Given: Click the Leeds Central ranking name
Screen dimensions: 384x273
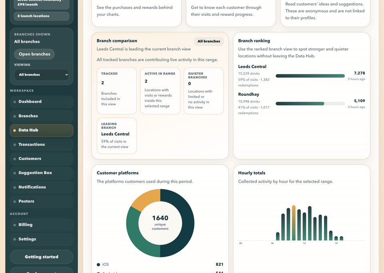Looking at the screenshot, I should click(x=252, y=66).
